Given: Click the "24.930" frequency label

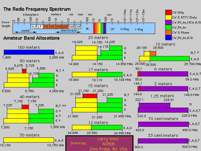Looking at the screenshot, I should [92, 133].
